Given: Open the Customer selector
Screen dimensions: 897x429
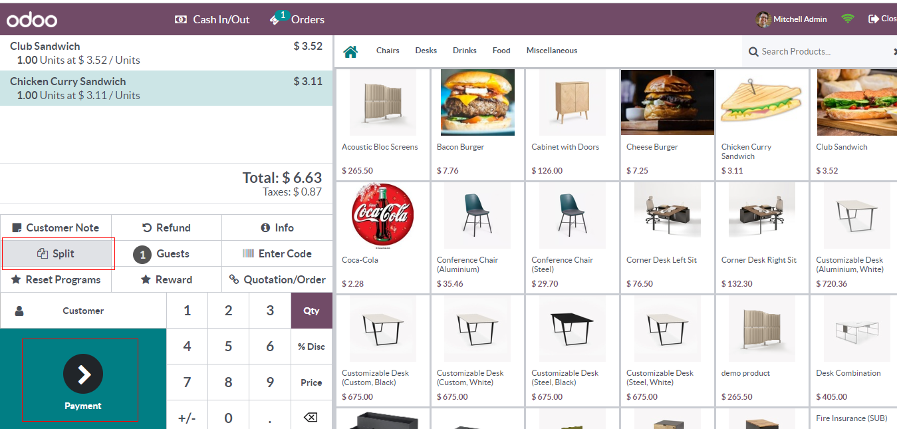Looking at the screenshot, I should tap(83, 311).
